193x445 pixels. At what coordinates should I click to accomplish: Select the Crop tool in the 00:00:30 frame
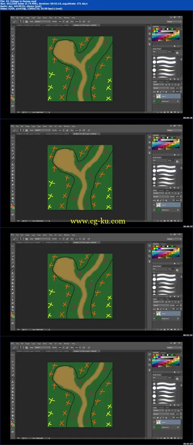click(x=13, y=42)
